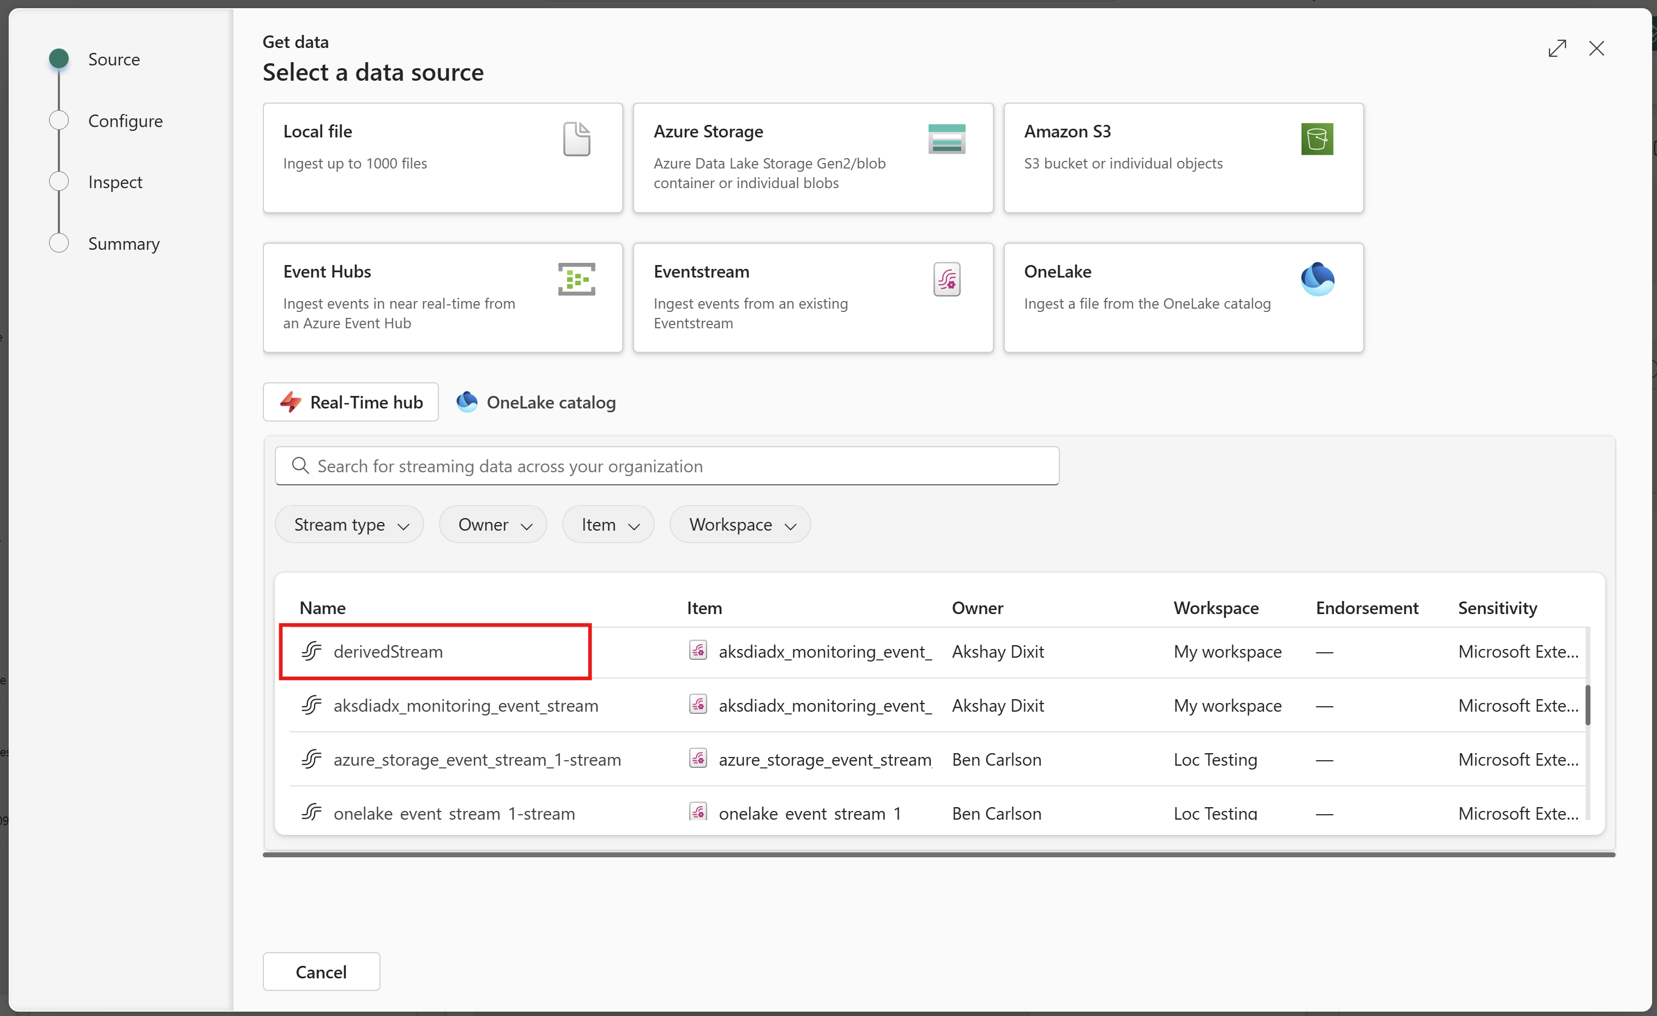Image resolution: width=1657 pixels, height=1016 pixels.
Task: Select the Source step circle
Action: (x=59, y=59)
